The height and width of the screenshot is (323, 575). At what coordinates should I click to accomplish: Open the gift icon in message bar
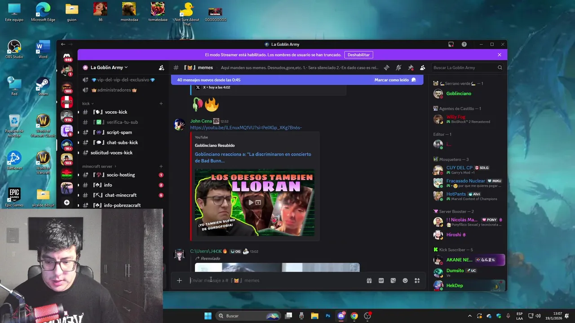pyautogui.click(x=369, y=280)
